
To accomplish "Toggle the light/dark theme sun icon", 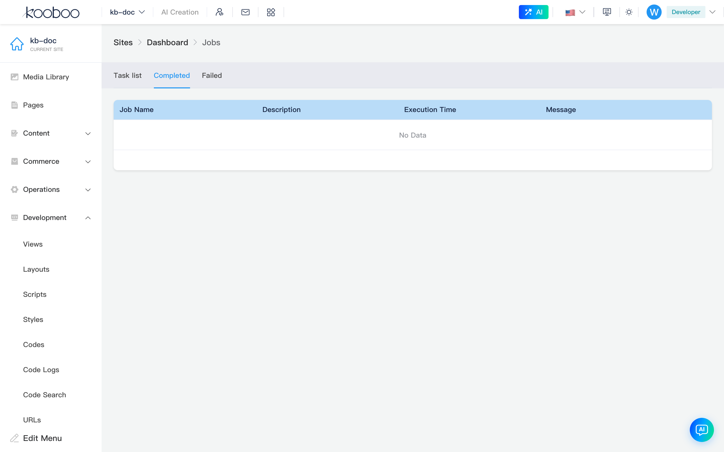I will coord(629,12).
